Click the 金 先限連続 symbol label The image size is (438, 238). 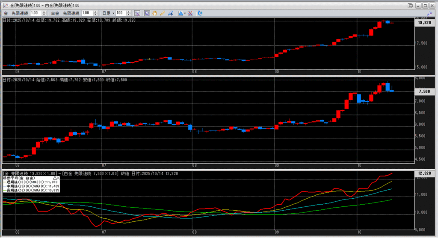[x=17, y=13]
